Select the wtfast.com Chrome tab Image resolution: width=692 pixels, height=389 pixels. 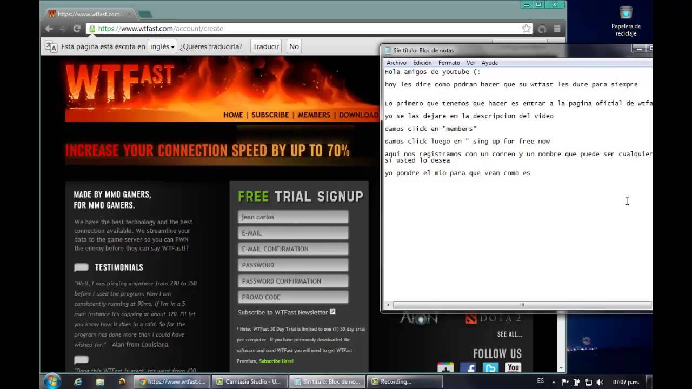pyautogui.click(x=89, y=14)
